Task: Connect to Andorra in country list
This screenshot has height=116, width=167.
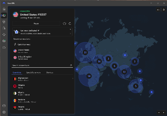Action: [42, 101]
